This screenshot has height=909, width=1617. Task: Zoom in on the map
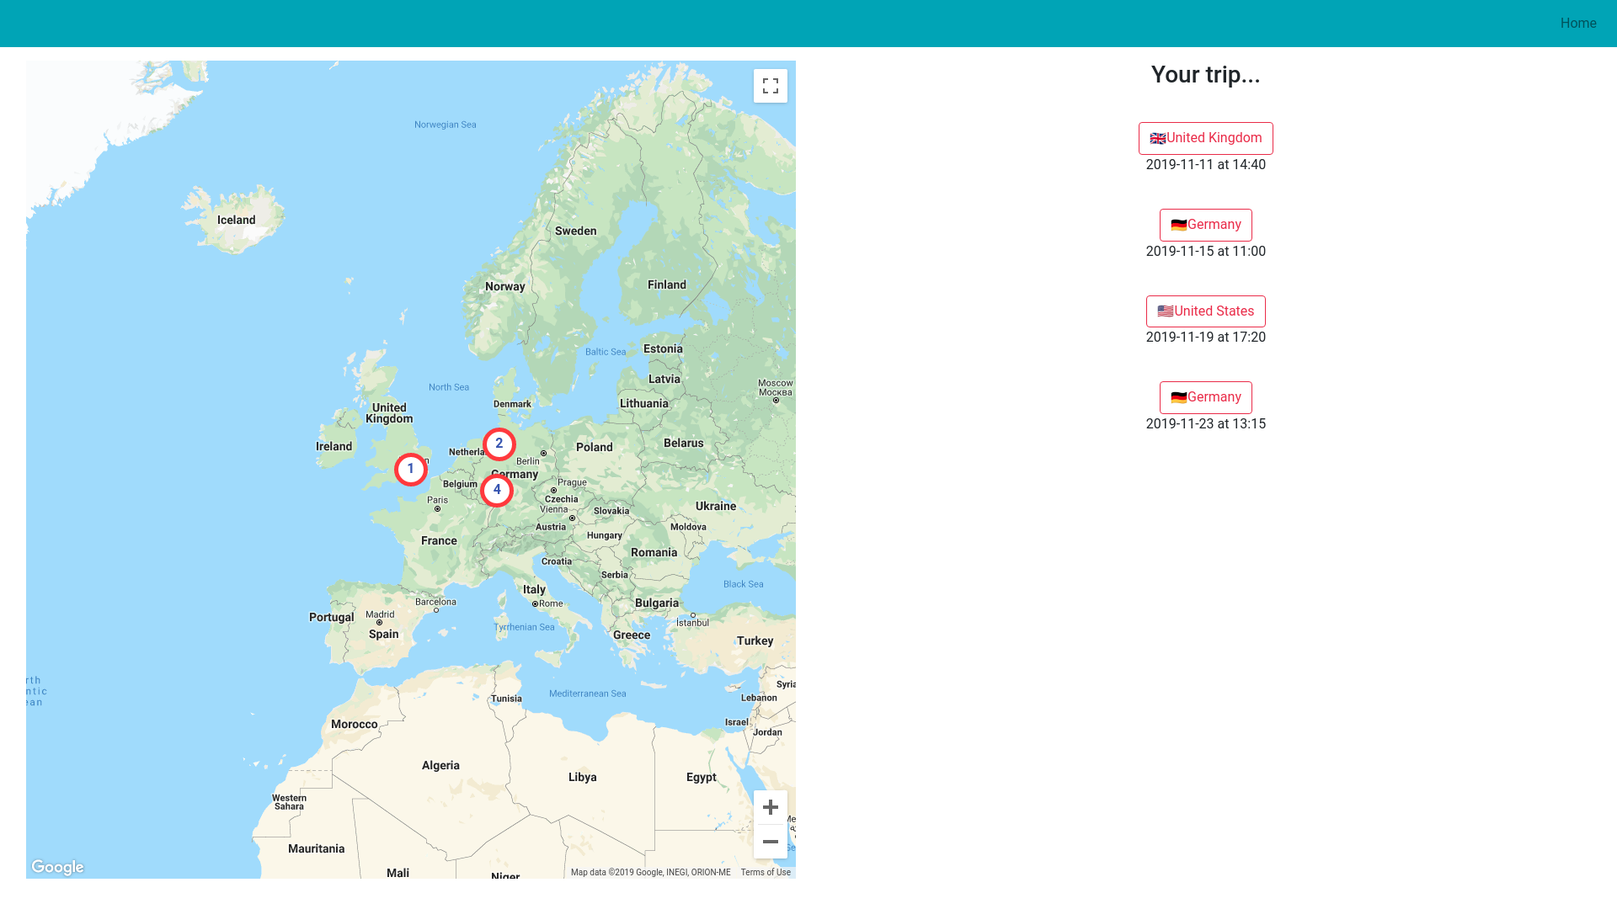pyautogui.click(x=770, y=807)
